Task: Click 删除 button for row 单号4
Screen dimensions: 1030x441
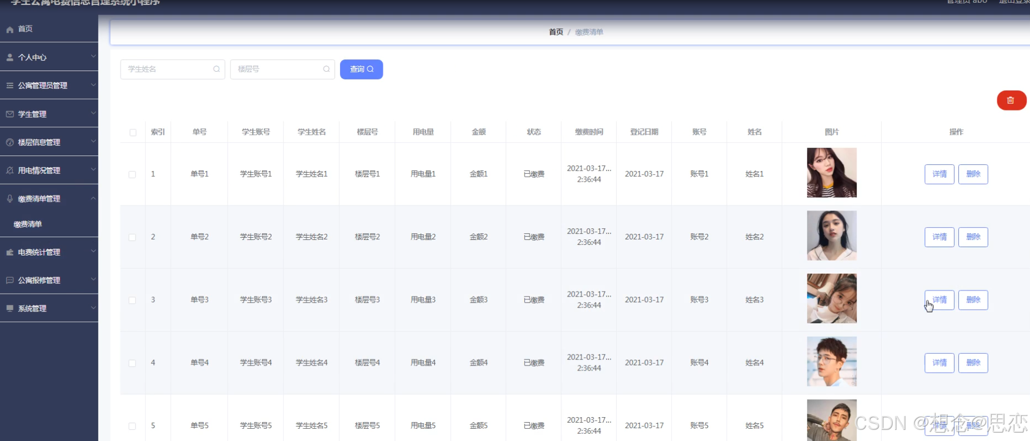Action: point(973,363)
